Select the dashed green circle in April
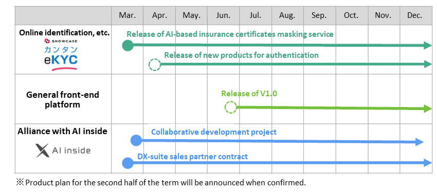Screen dimensions: 437x193 click(155, 65)
